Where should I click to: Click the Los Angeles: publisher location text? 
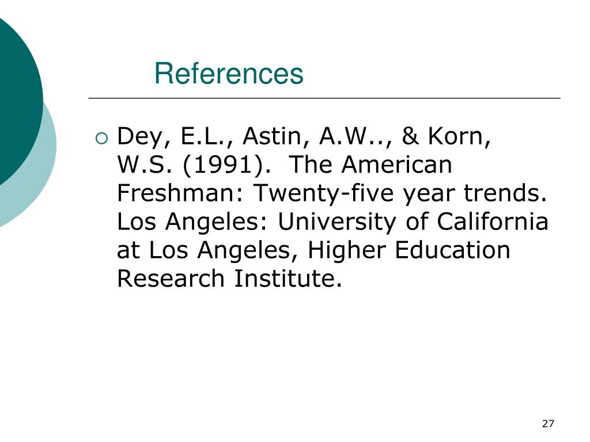(x=192, y=223)
